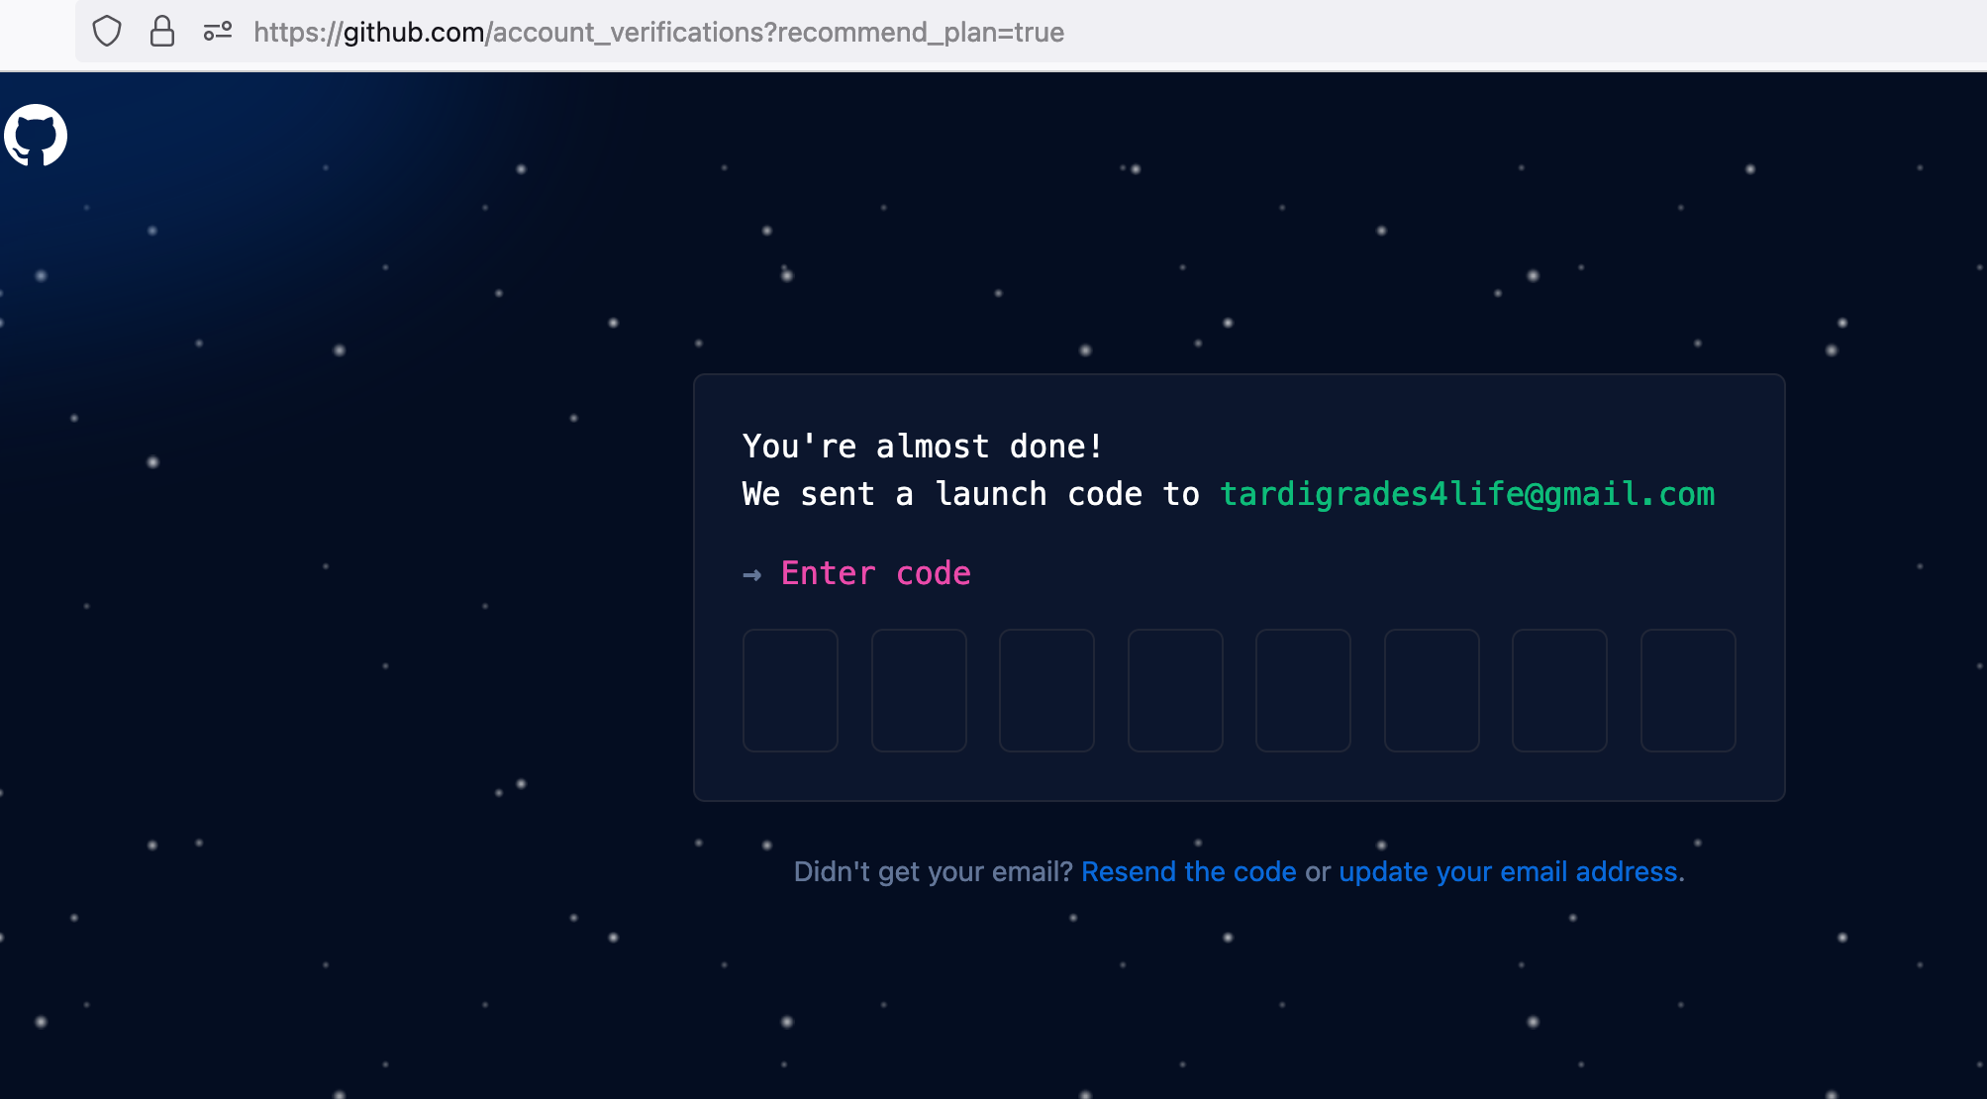
Task: Click the eighth launch code digit box
Action: tap(1688, 690)
